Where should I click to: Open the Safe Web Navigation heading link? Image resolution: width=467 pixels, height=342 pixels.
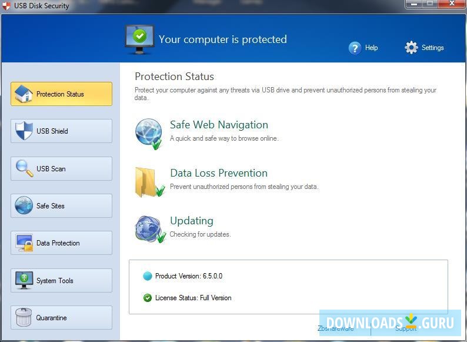pos(219,125)
